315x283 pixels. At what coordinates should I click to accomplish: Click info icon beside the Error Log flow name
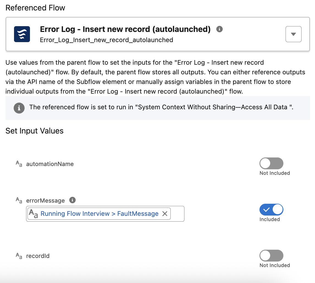click(219, 29)
